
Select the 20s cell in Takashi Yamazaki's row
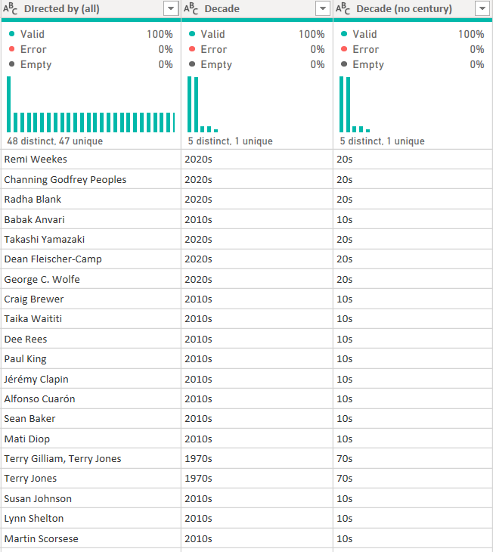pyautogui.click(x=345, y=239)
